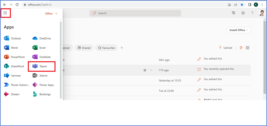Click the Upload button
The width and height of the screenshot is (267, 126).
click(x=225, y=48)
